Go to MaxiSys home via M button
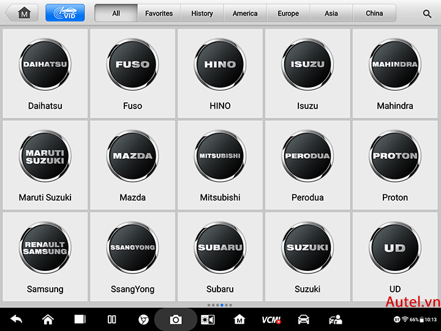The image size is (441, 331). coord(23,13)
